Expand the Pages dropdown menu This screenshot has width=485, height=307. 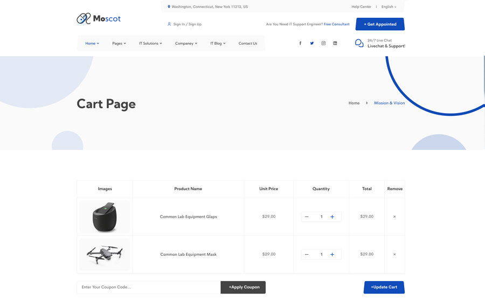(119, 43)
